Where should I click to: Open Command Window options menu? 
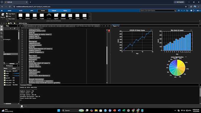click(x=199, y=85)
